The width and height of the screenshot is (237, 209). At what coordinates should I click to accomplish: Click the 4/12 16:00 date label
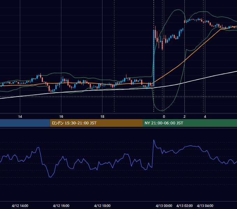pos(61,206)
